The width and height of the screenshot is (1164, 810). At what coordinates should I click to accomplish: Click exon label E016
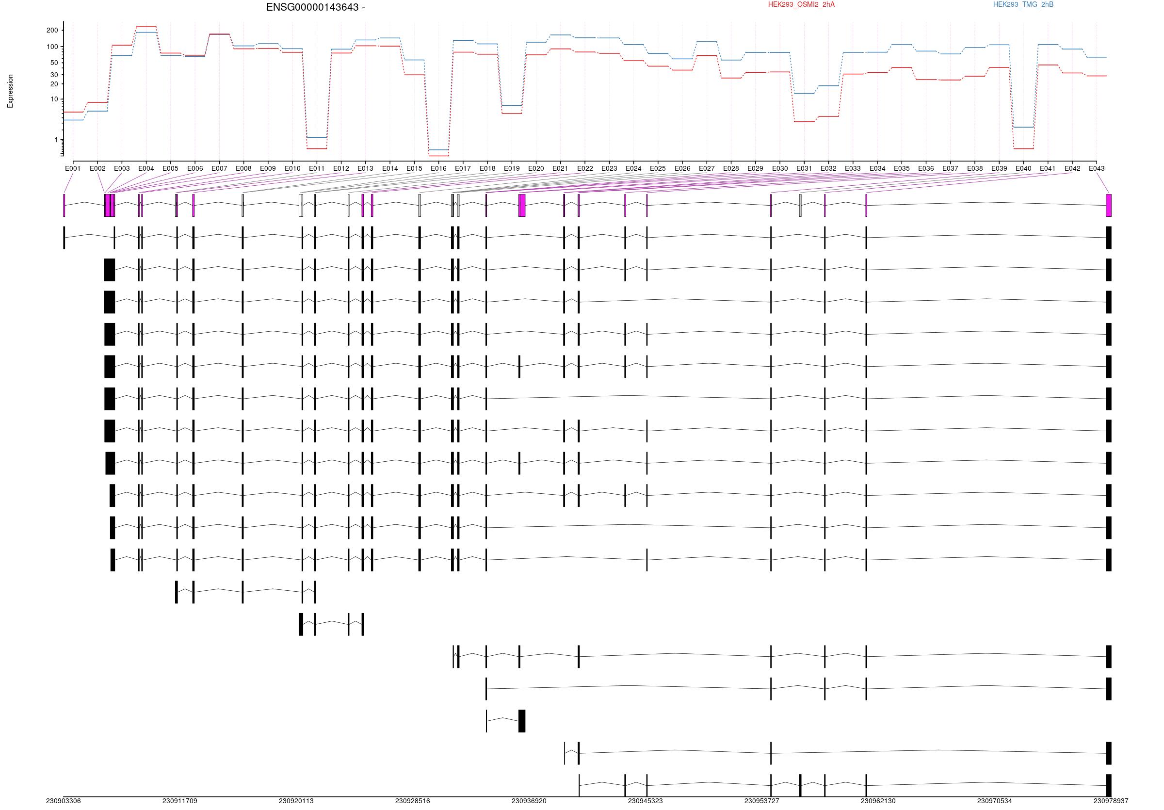(438, 168)
